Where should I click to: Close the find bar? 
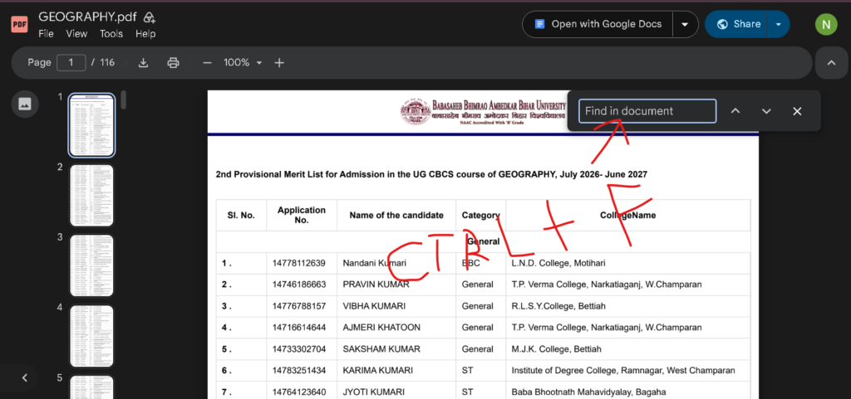(797, 111)
